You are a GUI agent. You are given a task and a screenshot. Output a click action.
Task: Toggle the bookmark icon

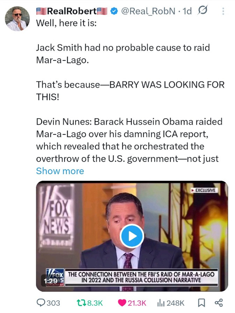click(x=201, y=303)
